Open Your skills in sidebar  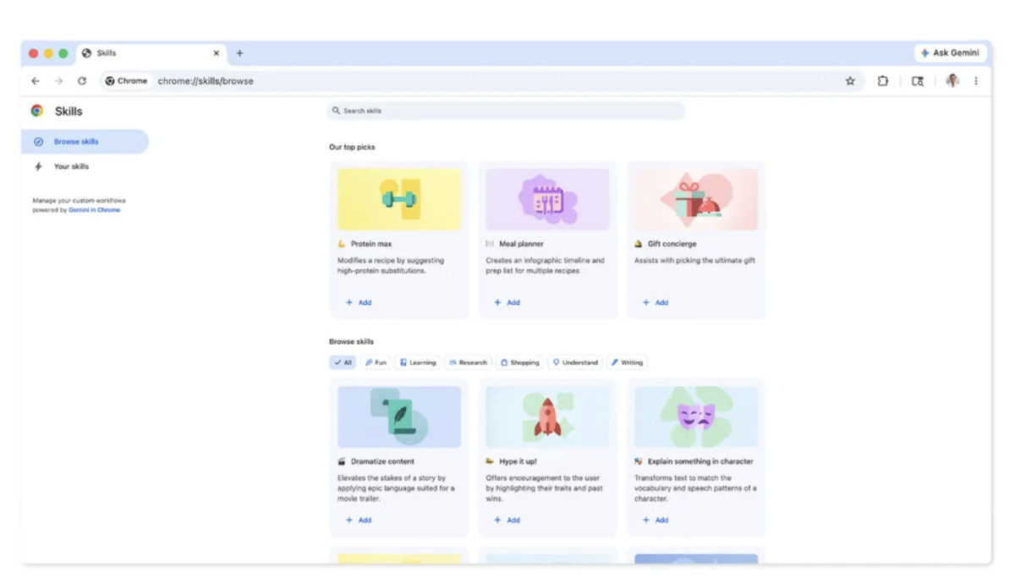(71, 166)
